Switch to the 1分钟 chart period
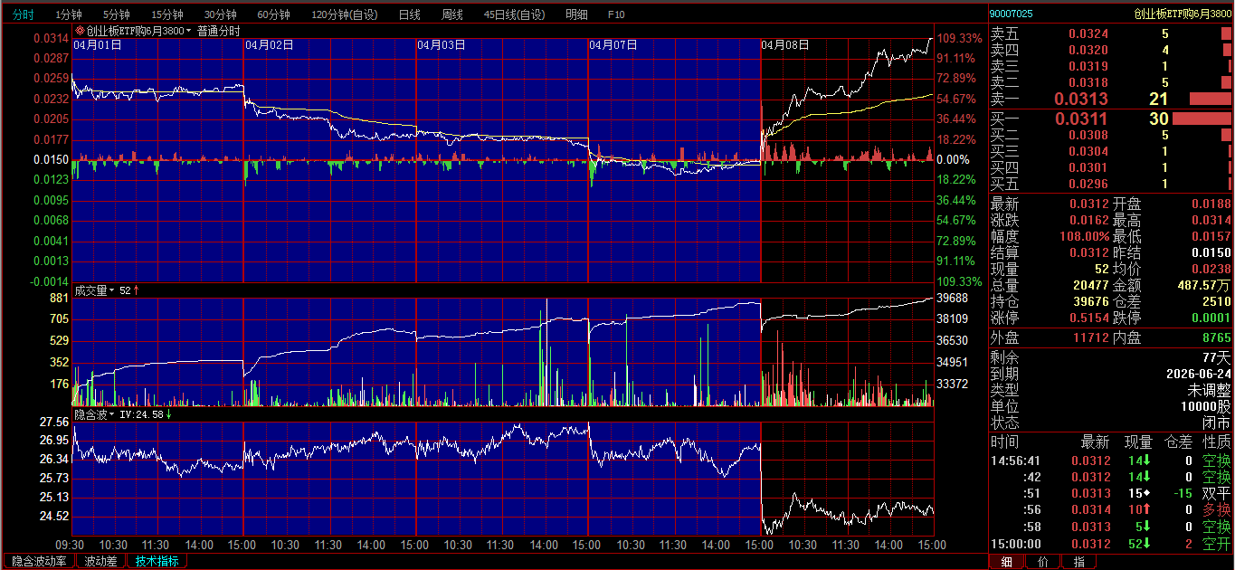 coord(69,14)
